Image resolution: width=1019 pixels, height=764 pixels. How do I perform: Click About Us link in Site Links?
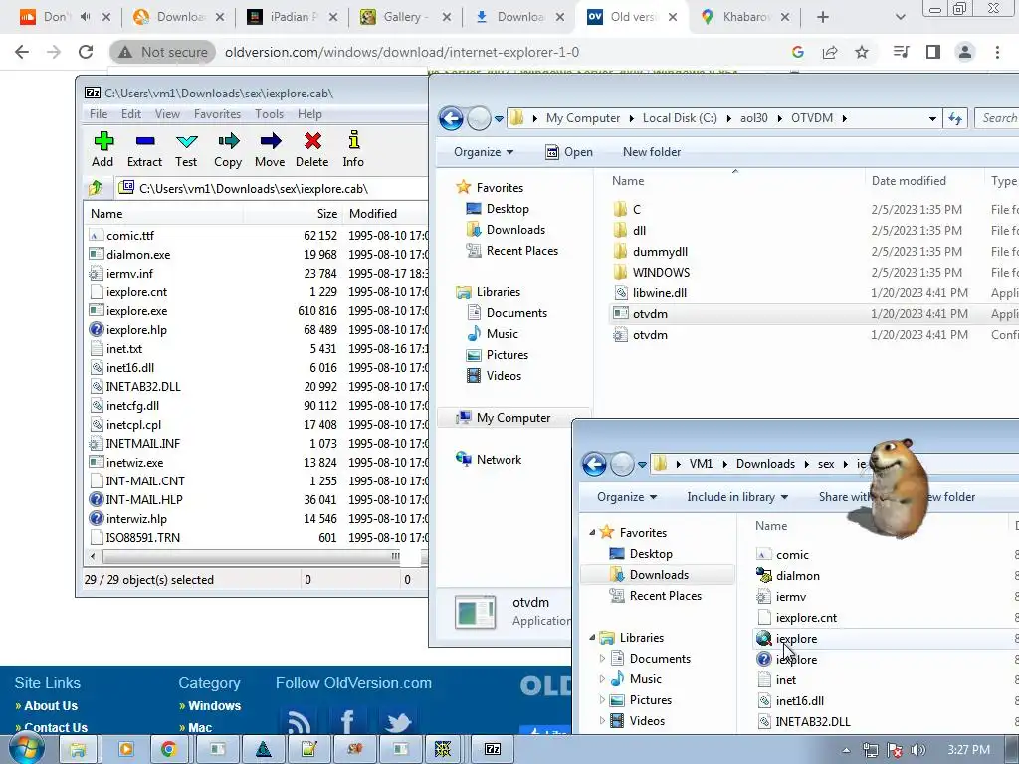pos(50,705)
